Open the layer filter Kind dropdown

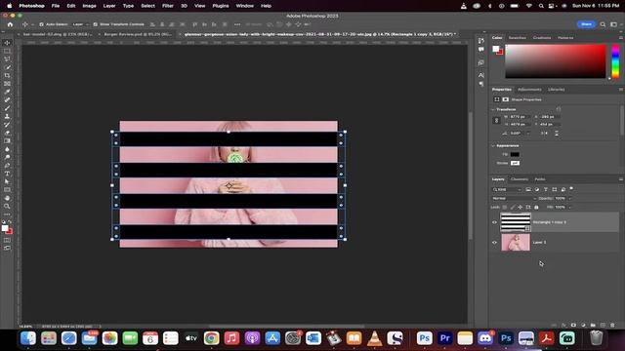coord(507,189)
